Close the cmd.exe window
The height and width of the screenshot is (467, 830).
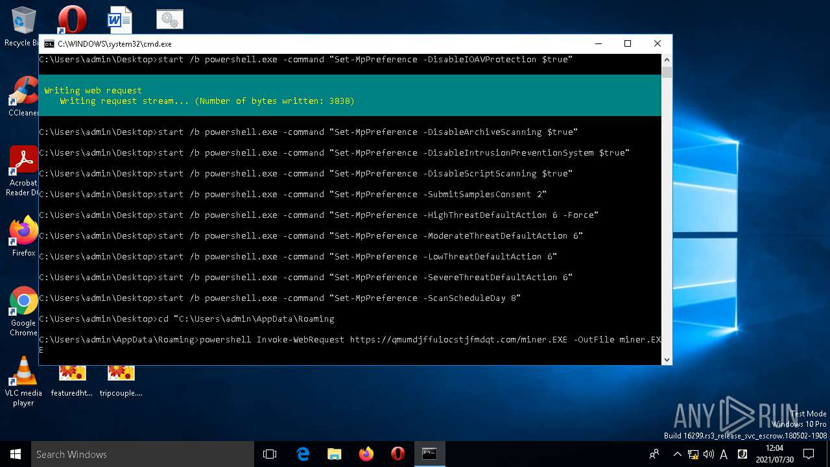point(658,44)
